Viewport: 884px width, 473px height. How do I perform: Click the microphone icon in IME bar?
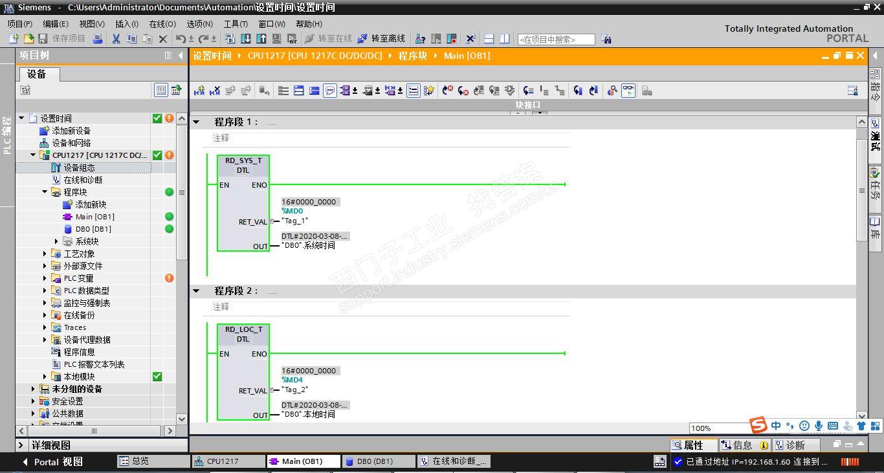[x=819, y=426]
